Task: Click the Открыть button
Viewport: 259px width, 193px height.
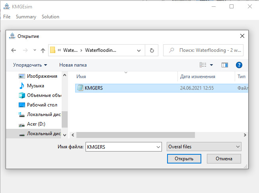Action: [184, 159]
